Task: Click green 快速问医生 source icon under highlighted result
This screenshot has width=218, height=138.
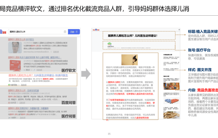Action: click(9, 85)
